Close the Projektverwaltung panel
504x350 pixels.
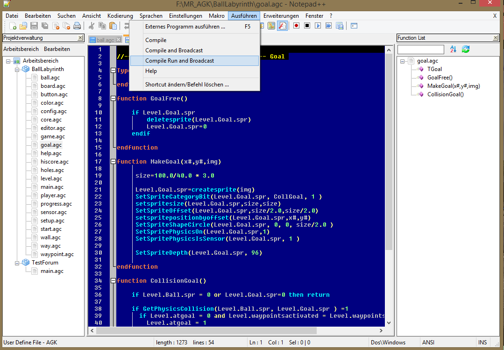[80, 38]
